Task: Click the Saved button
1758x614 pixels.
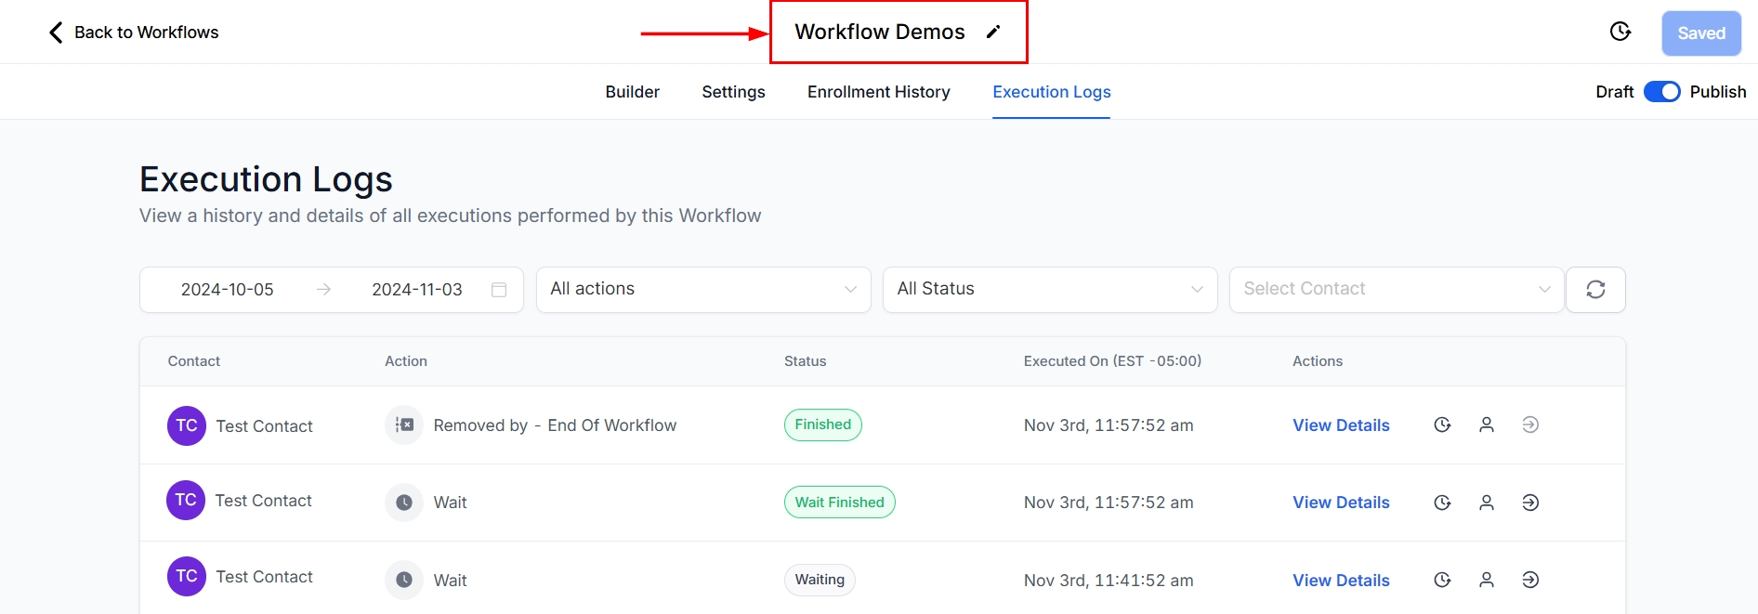Action: [1700, 33]
